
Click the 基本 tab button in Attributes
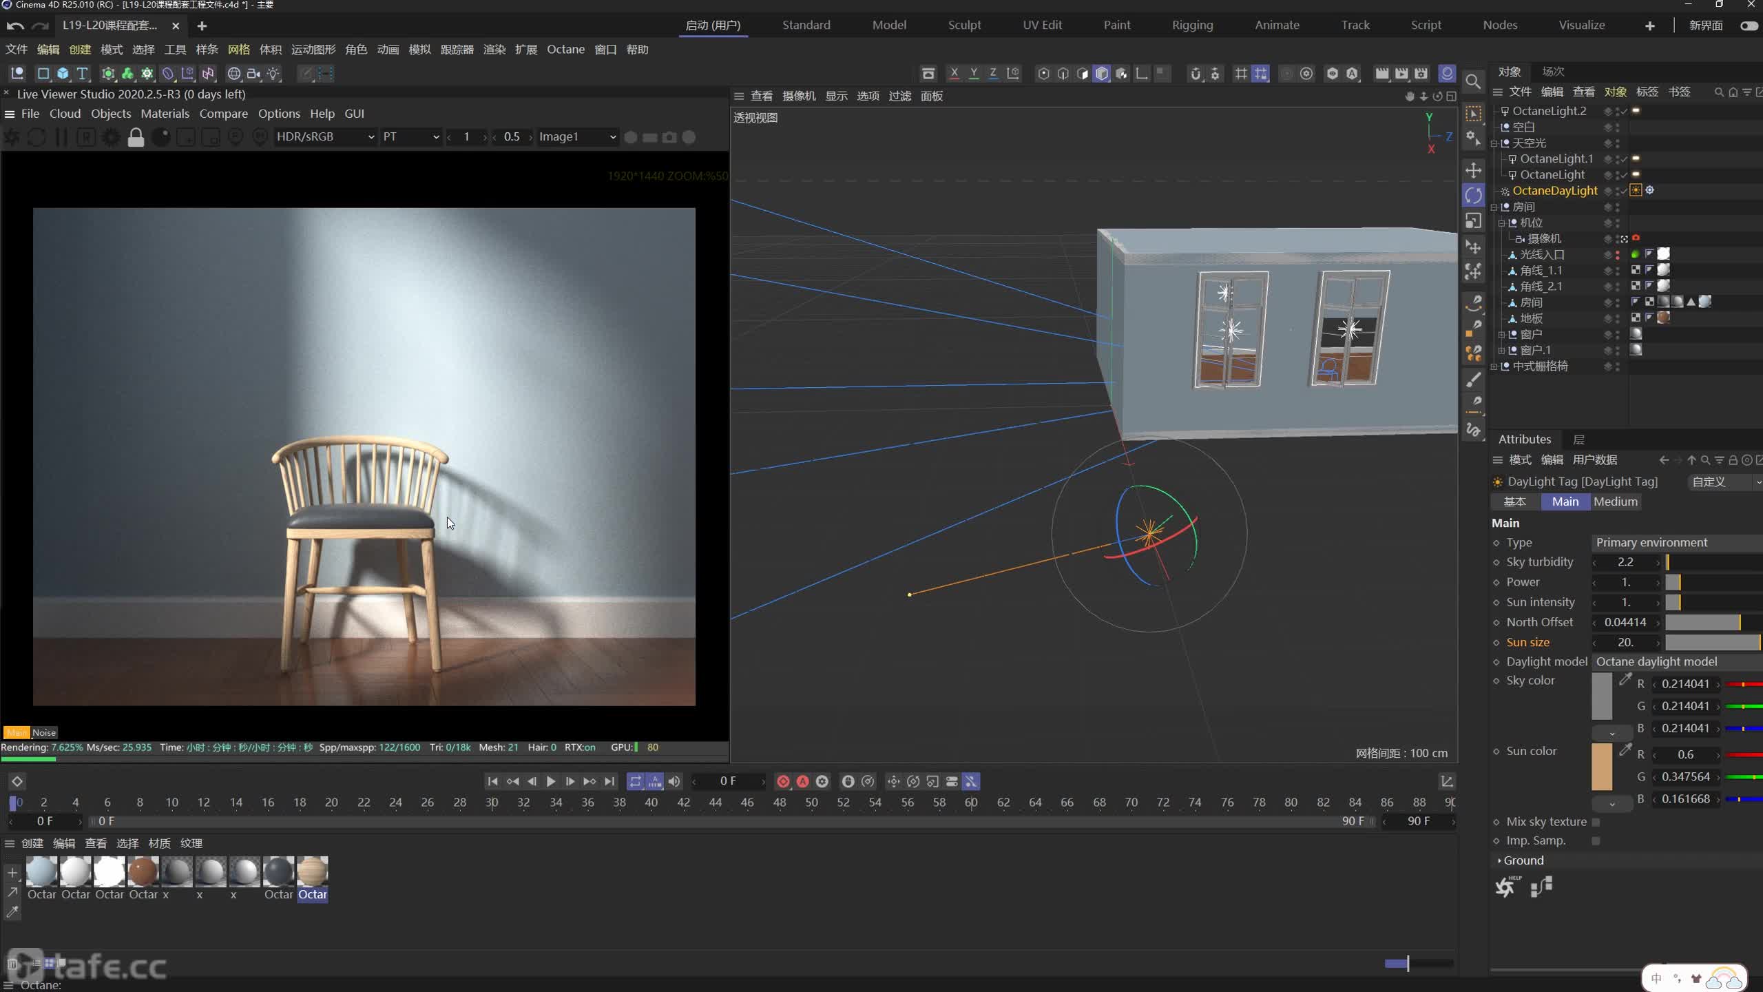coord(1514,502)
